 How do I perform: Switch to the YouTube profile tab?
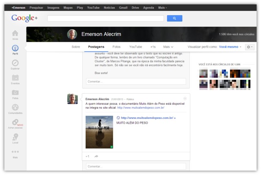tap(136, 47)
